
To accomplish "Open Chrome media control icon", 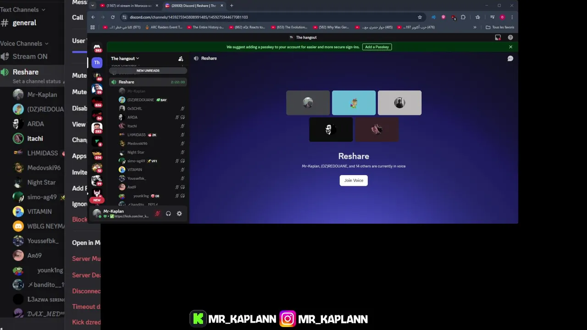I will pos(492,17).
